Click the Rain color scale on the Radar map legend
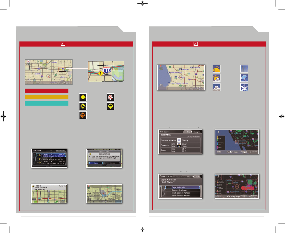 218,138
